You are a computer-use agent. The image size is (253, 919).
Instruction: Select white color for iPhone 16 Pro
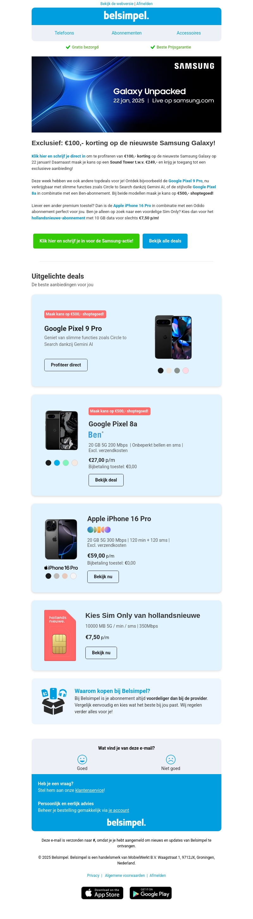(73, 576)
